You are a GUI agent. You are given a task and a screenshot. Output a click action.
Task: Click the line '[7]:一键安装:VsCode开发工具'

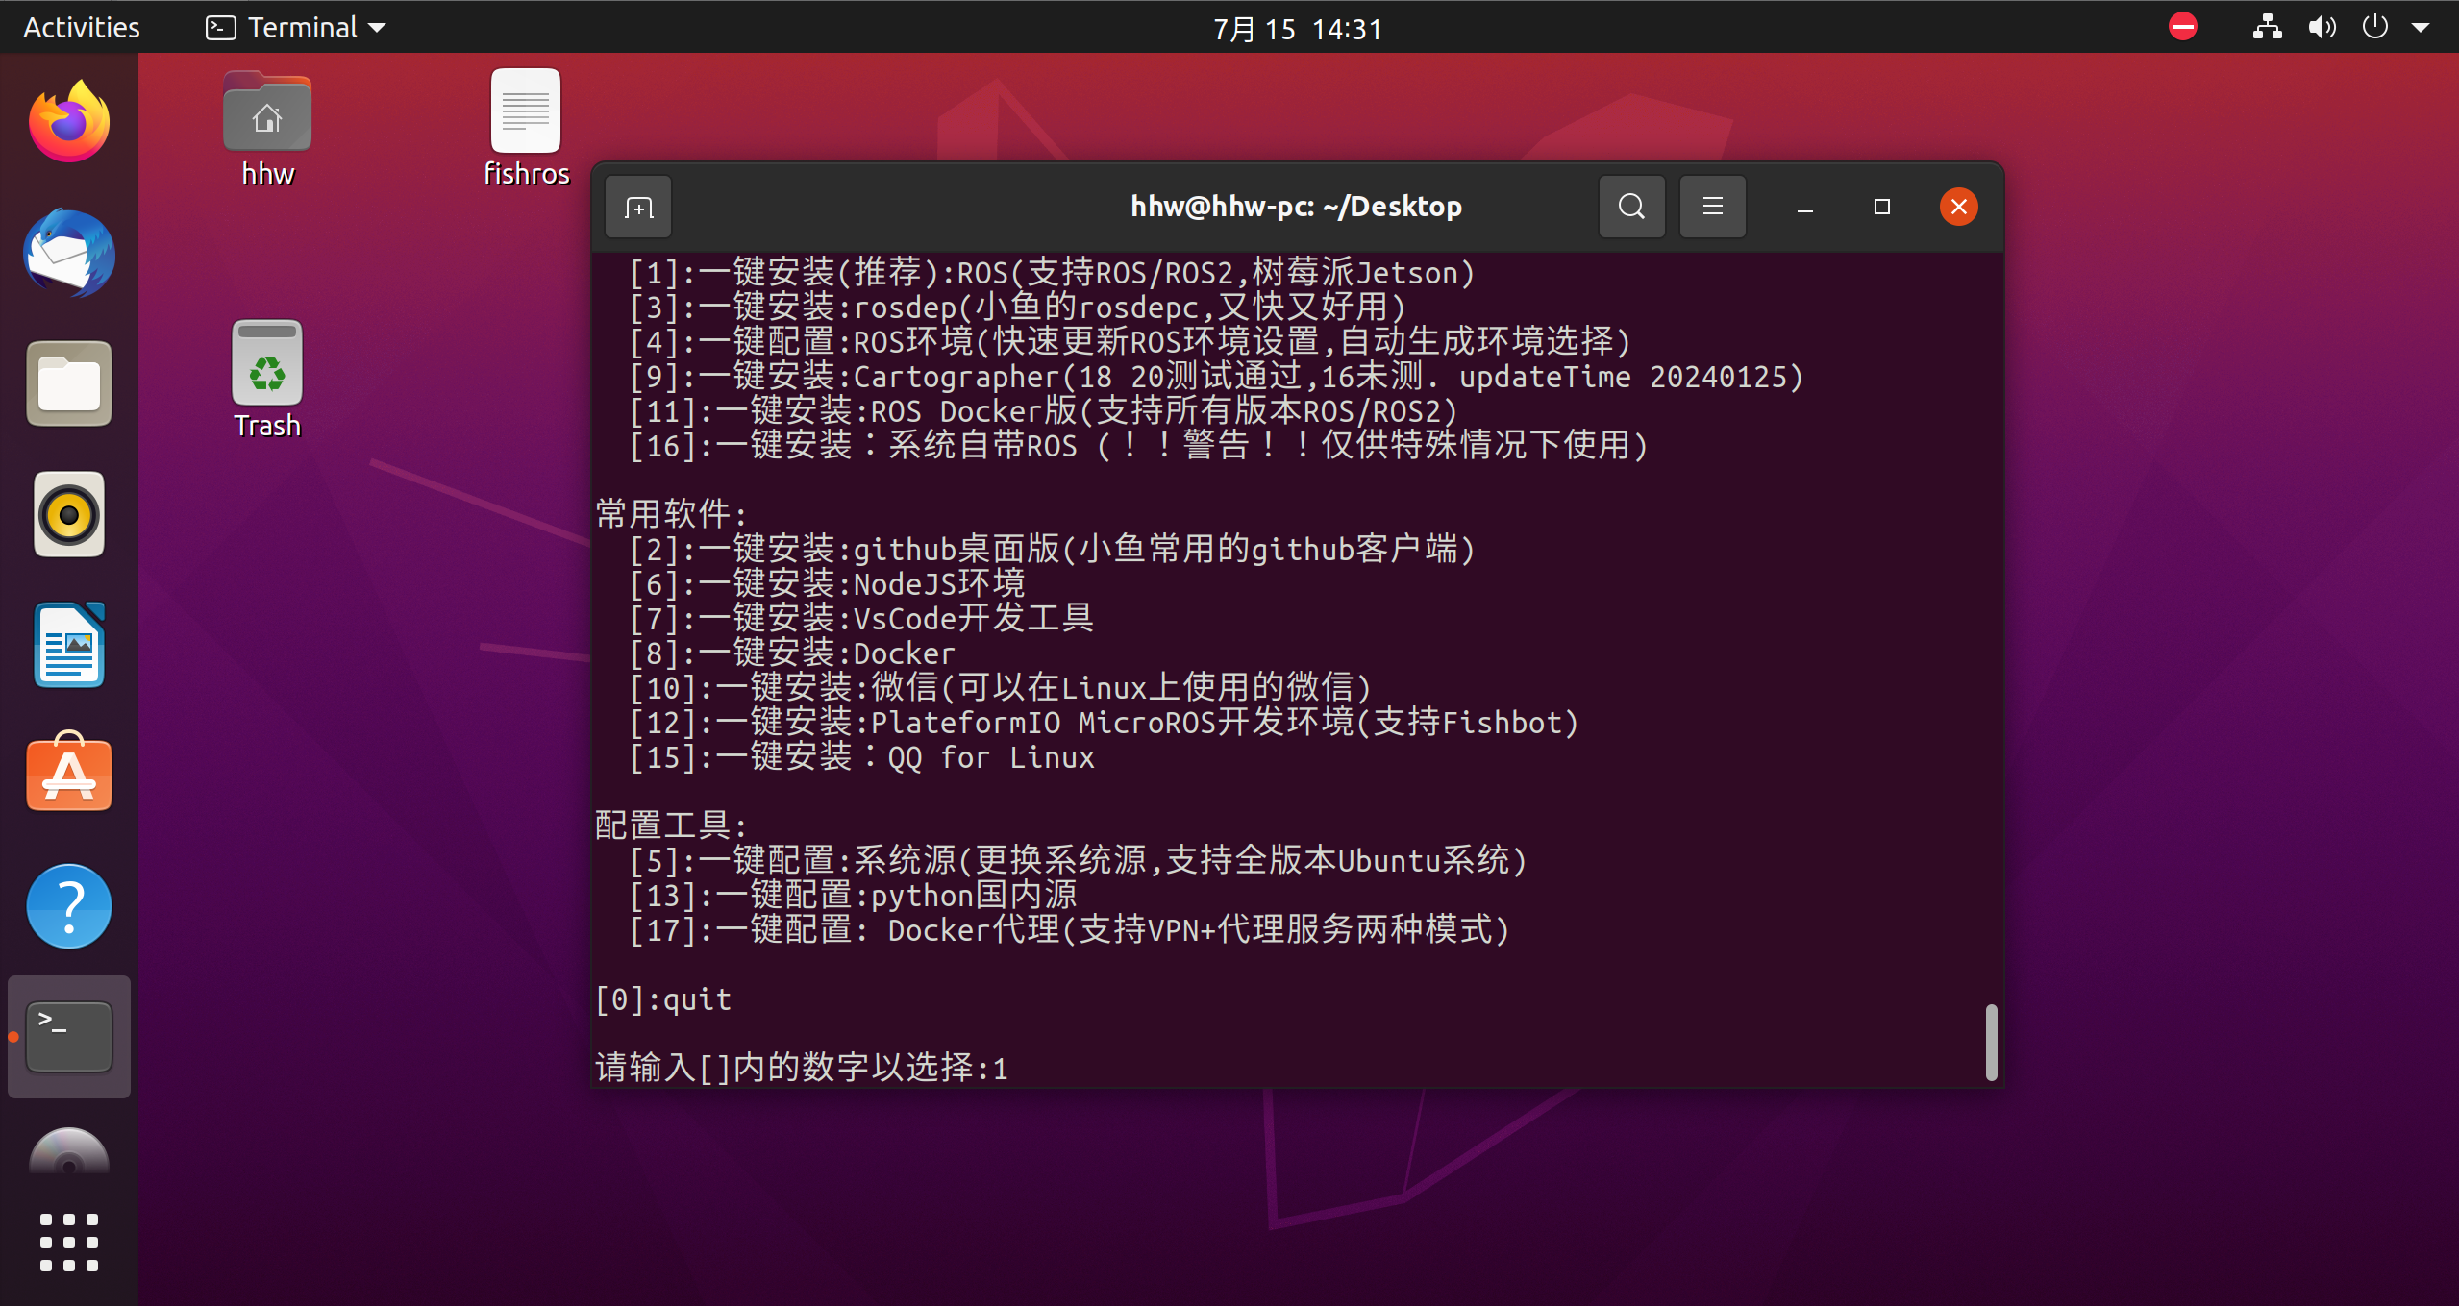(x=861, y=618)
